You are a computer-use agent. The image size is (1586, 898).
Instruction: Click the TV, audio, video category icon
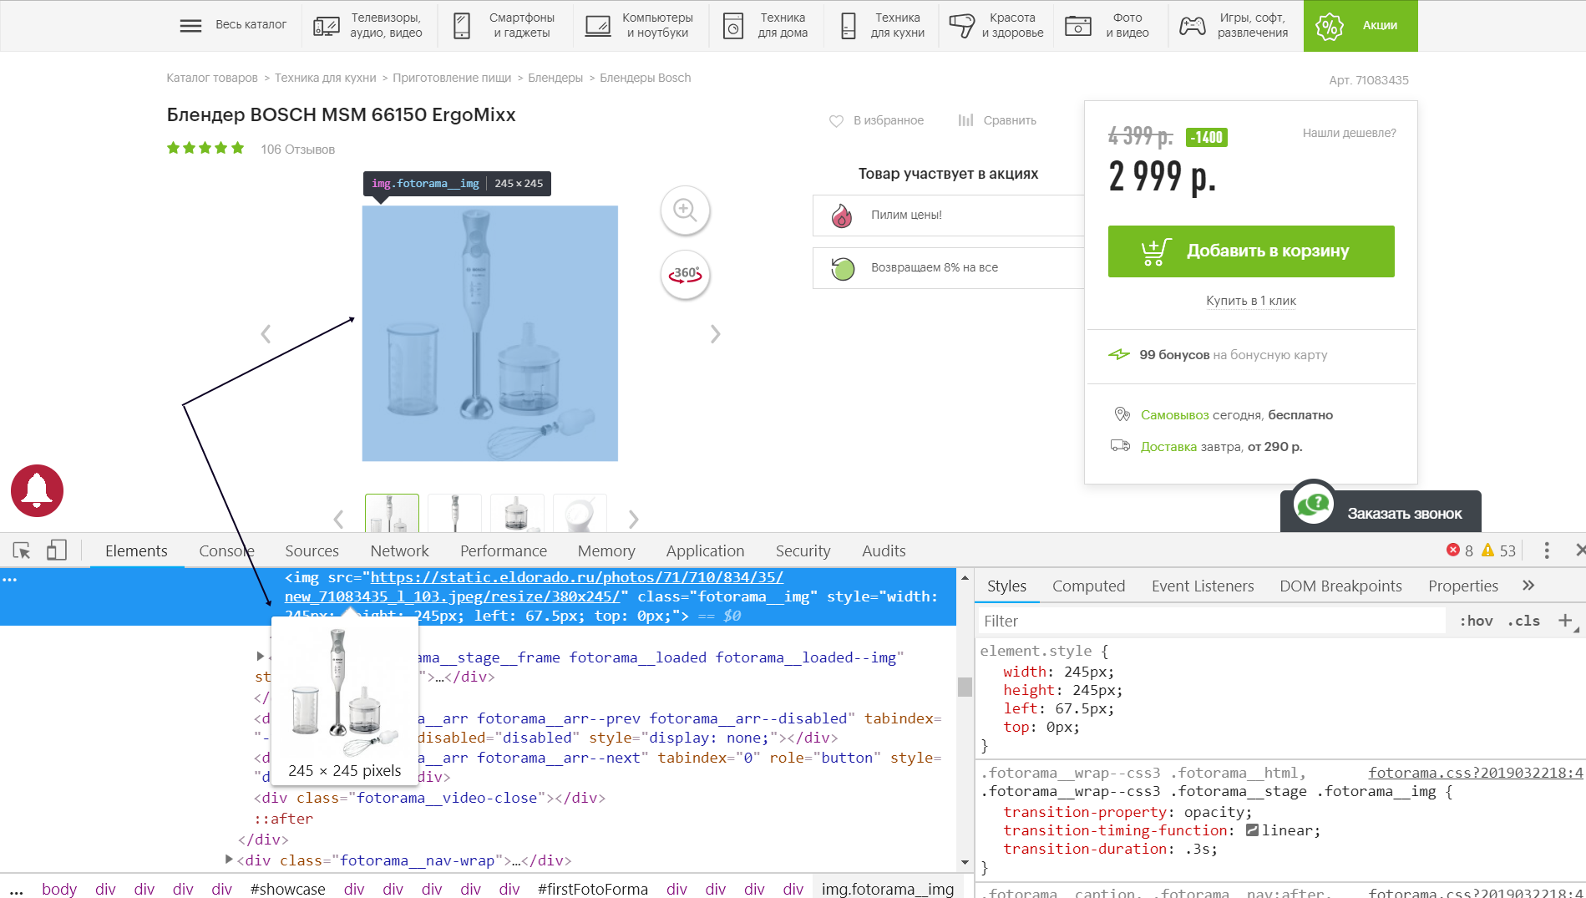pos(326,26)
